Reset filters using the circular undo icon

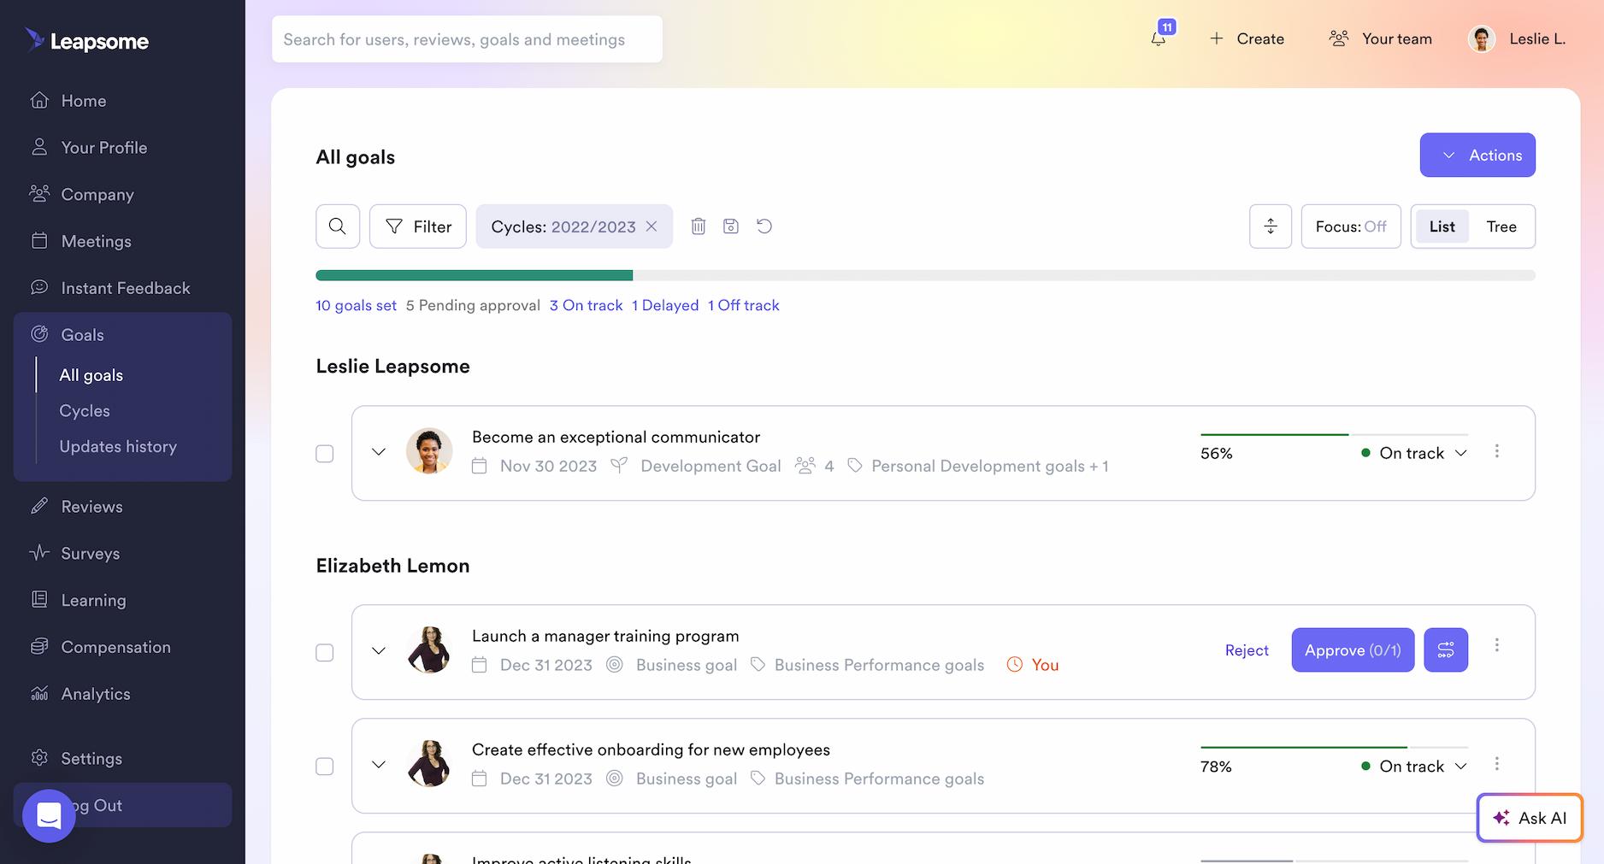click(x=764, y=226)
